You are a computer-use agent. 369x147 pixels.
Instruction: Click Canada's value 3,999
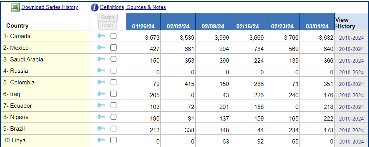[222, 38]
